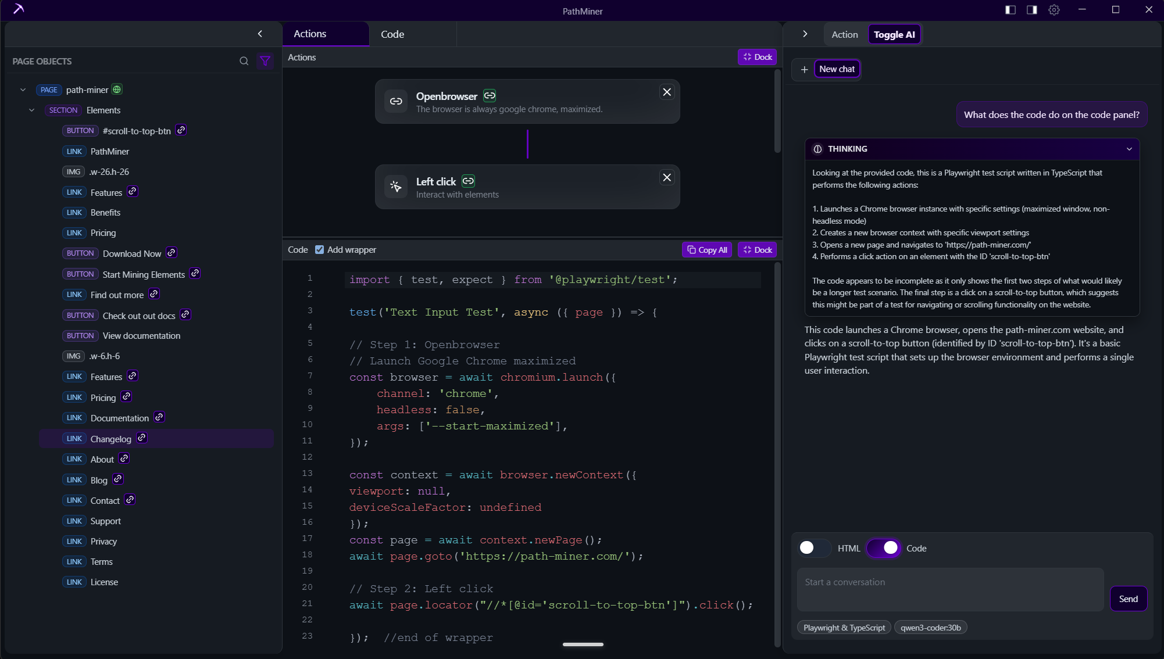The height and width of the screenshot is (659, 1164).
Task: Click the globe icon next to path-miner
Action: [116, 89]
